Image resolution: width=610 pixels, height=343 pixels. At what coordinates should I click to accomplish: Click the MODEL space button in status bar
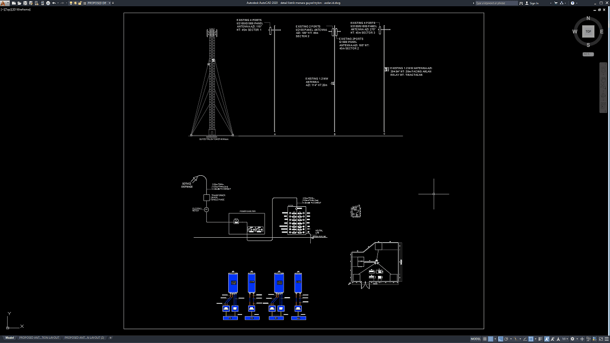[x=476, y=339]
